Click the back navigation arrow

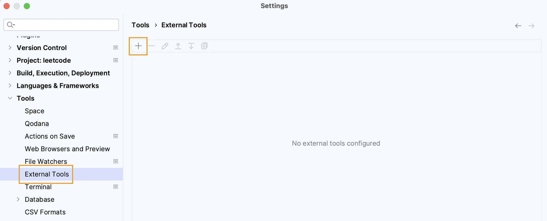coord(518,26)
